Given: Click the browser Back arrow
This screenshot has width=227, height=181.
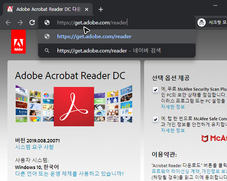Looking at the screenshot, I should [8, 22].
